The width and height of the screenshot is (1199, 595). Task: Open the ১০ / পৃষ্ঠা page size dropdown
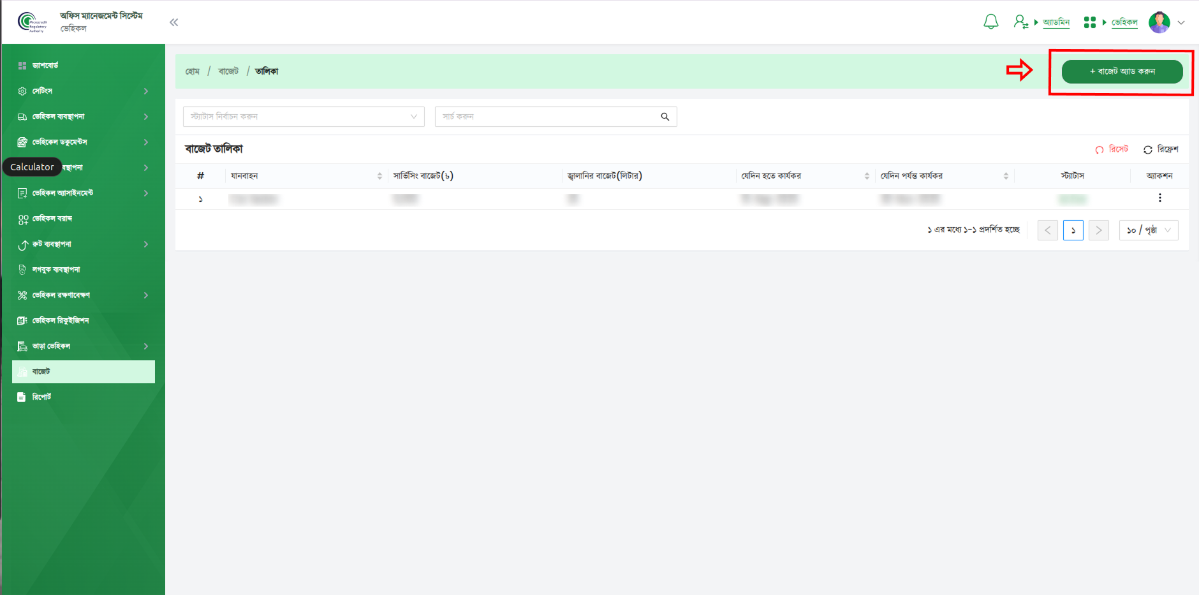1149,230
